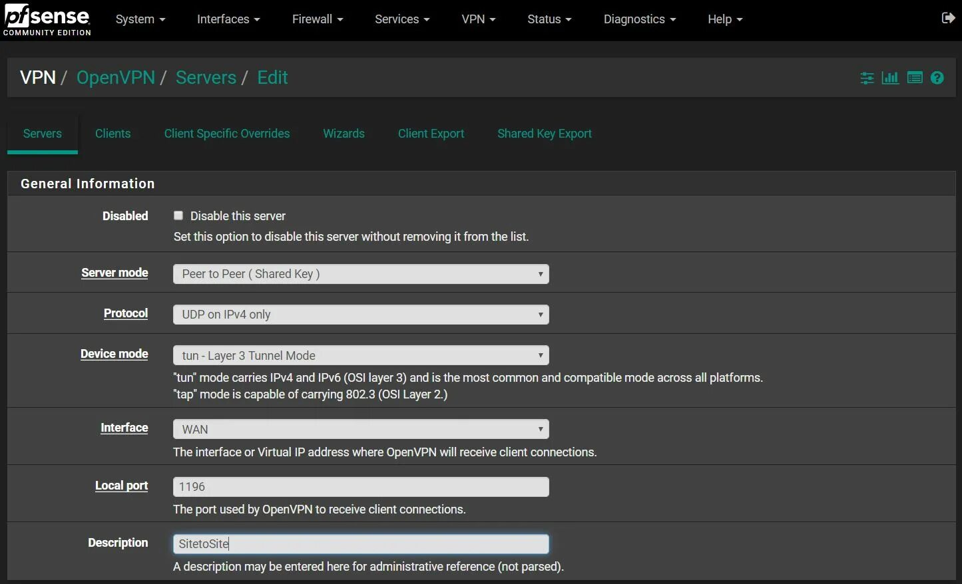Image resolution: width=962 pixels, height=584 pixels.
Task: Open the Interfaces menu
Action: click(x=228, y=19)
